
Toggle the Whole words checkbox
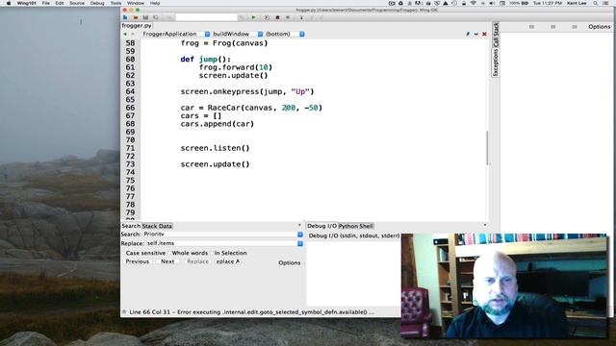[x=169, y=253]
